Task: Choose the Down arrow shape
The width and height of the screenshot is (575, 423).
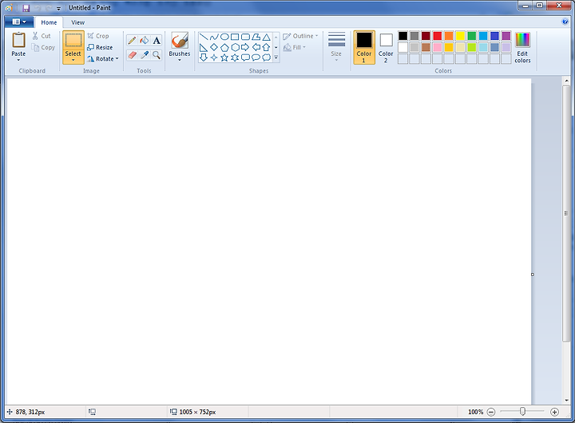Action: click(x=204, y=57)
